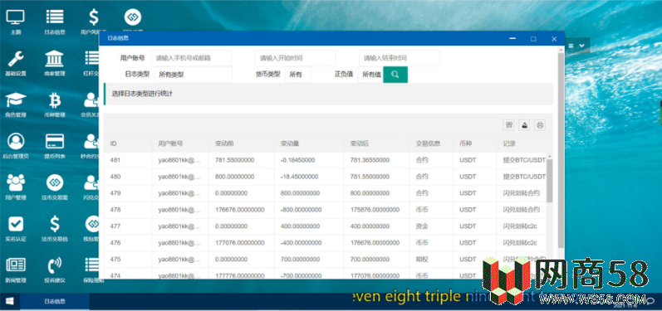Image resolution: width=662 pixels, height=311 pixels.
Task: Open the hamburger menu at top right
Action: pos(571,46)
